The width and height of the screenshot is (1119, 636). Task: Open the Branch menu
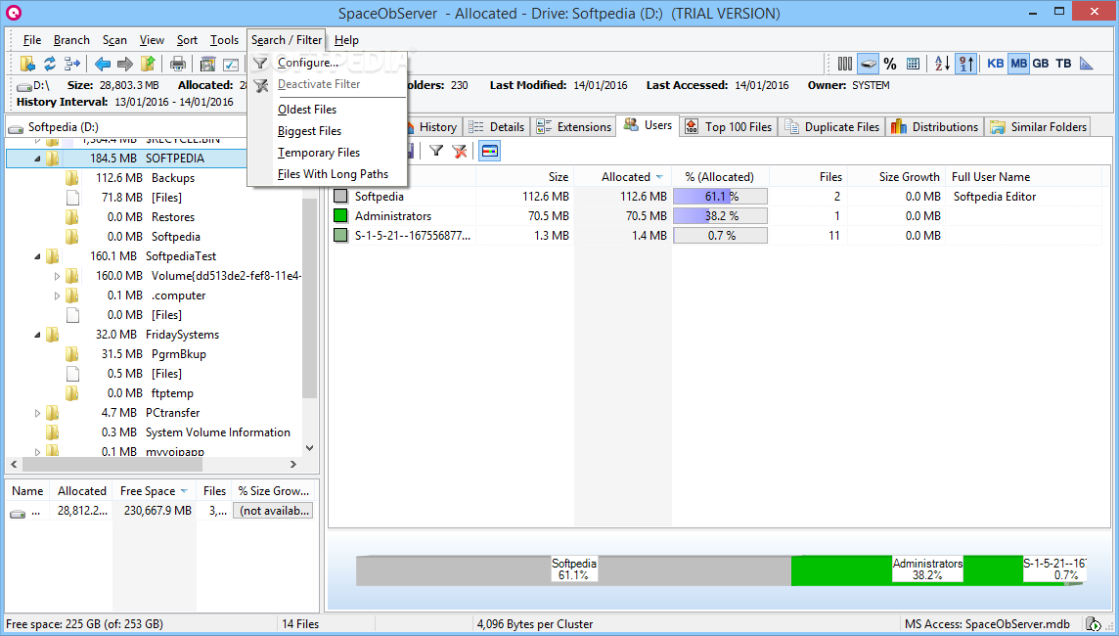[x=71, y=40]
